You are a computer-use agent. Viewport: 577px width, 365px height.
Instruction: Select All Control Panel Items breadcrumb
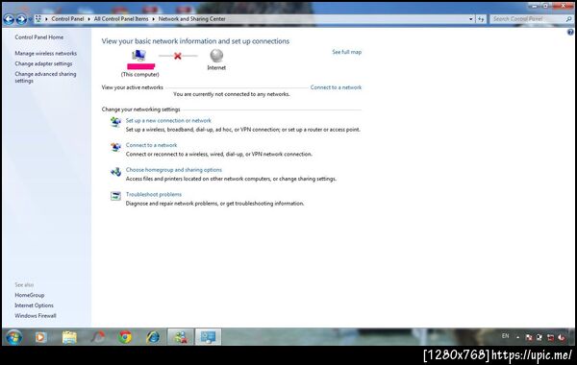point(121,19)
